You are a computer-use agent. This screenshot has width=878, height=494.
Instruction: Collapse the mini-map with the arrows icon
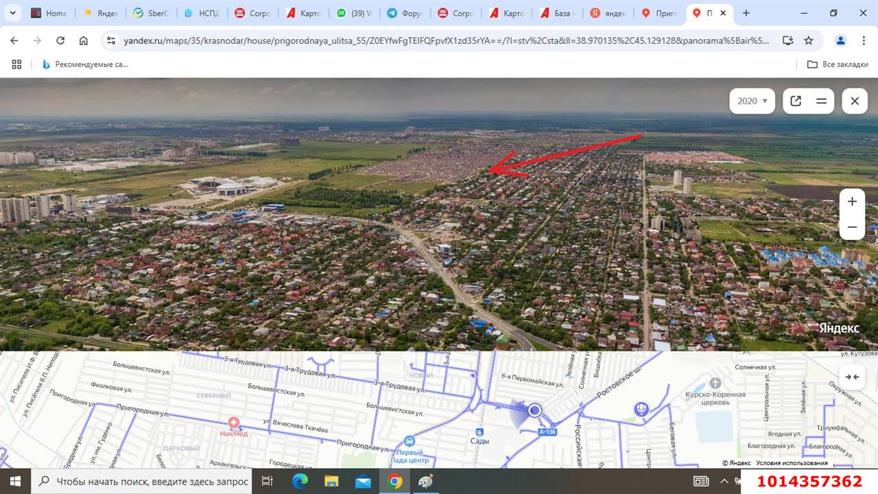(x=852, y=377)
